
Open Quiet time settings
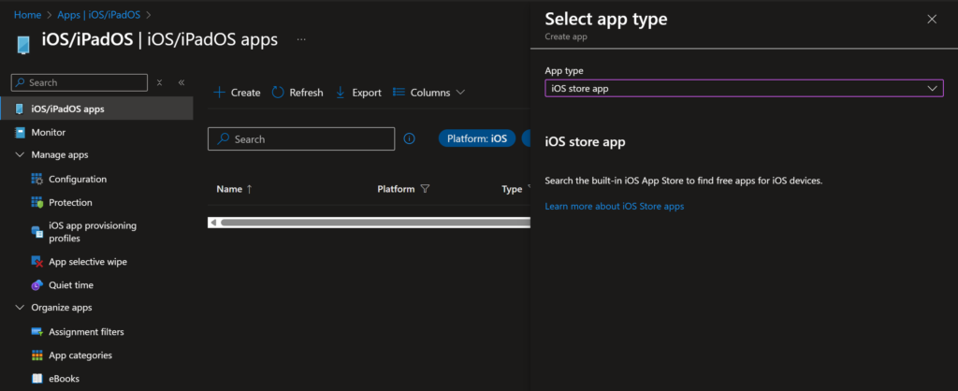71,284
